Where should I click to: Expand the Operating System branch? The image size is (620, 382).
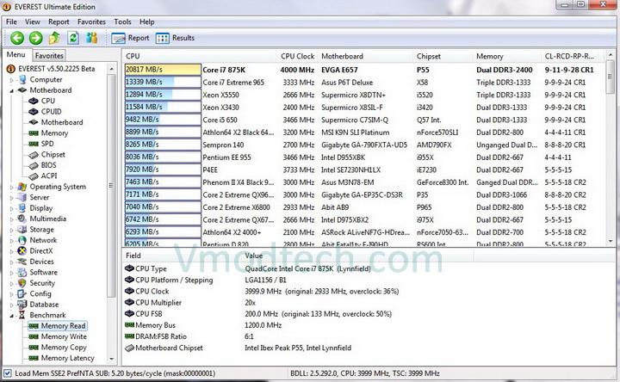[x=11, y=187]
